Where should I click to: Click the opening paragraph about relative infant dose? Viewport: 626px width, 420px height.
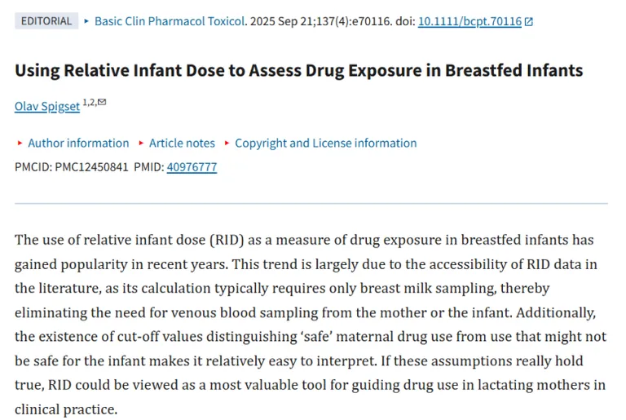pos(311,325)
